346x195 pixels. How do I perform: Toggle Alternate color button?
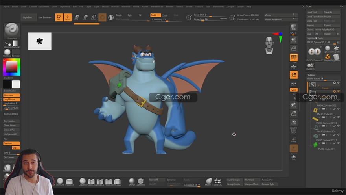[11, 95]
